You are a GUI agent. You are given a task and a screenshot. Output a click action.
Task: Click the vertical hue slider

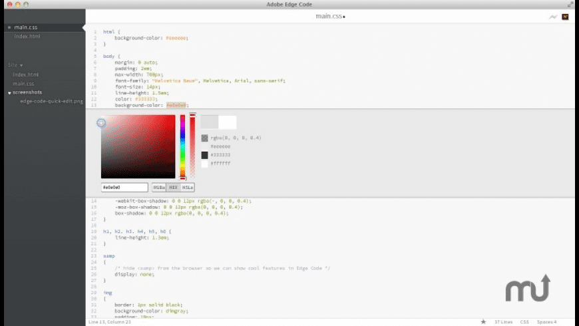click(183, 146)
